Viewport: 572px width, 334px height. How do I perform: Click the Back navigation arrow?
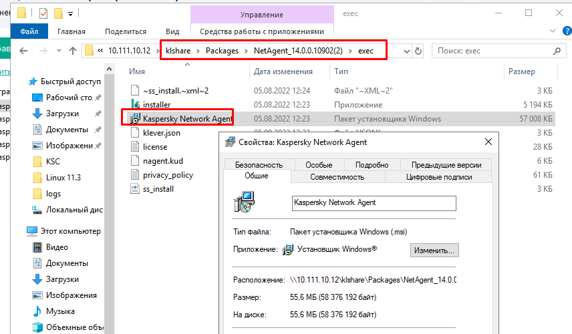click(23, 51)
